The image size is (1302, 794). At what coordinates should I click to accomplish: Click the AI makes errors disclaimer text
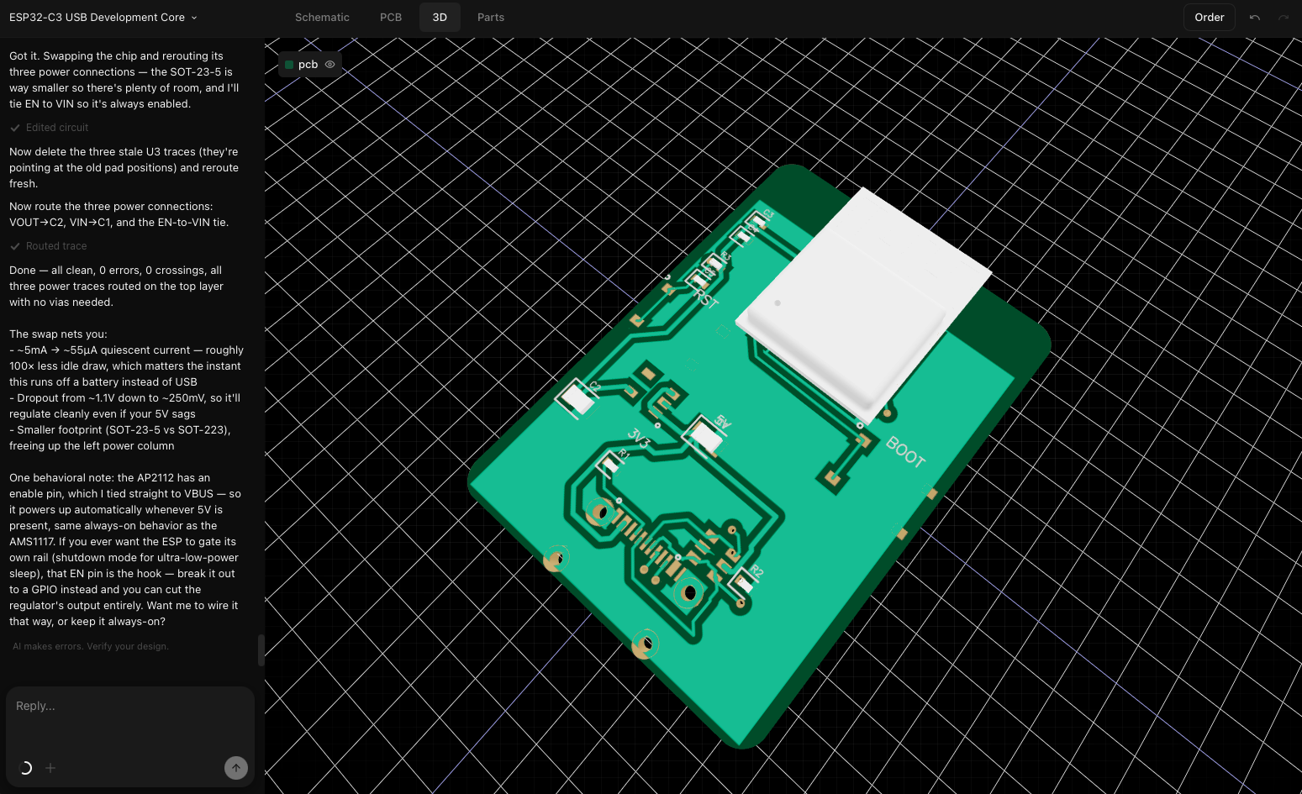[x=91, y=646]
